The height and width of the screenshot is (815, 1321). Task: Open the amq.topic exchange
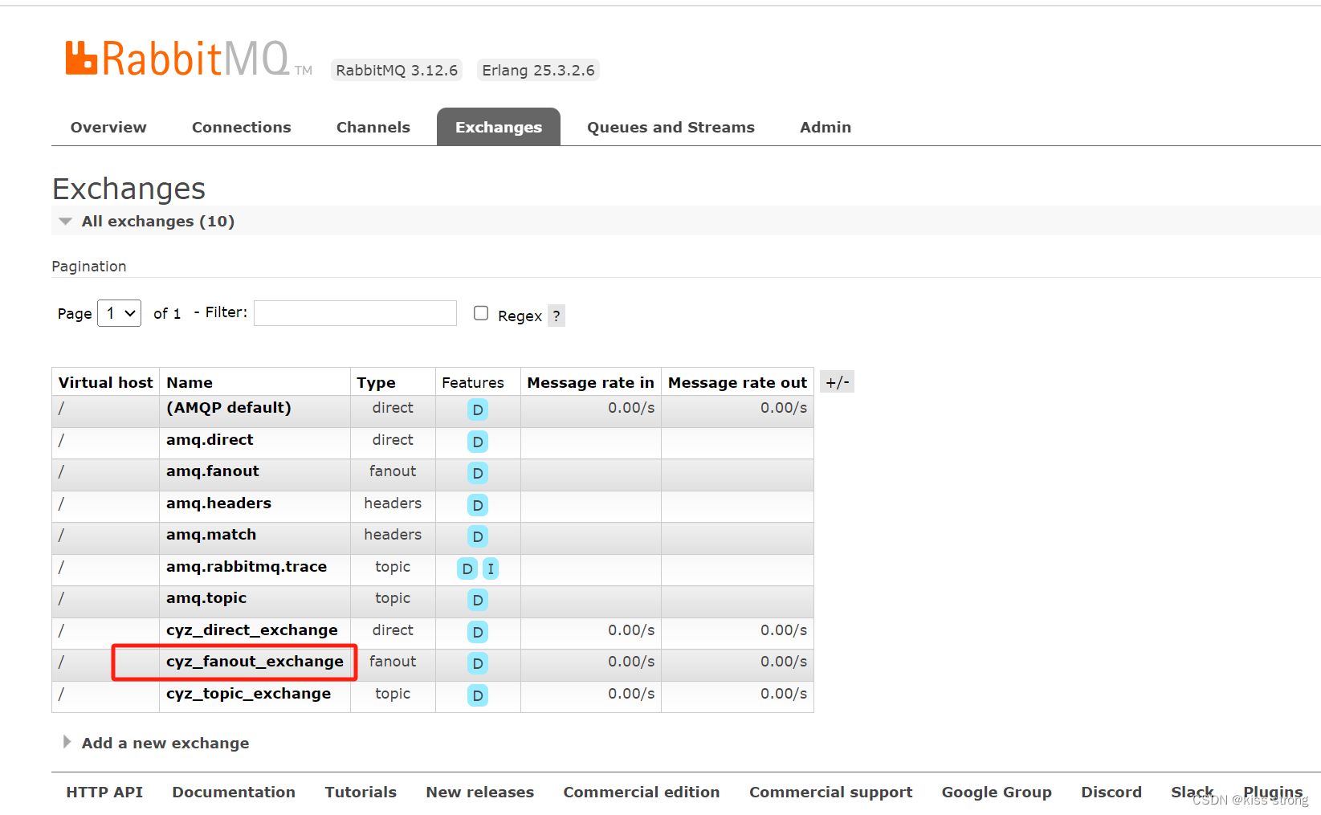click(206, 597)
